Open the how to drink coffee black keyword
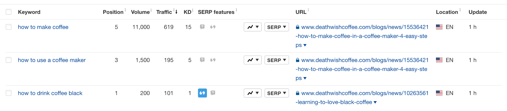Image resolution: width=507 pixels, height=111 pixels. (50, 93)
